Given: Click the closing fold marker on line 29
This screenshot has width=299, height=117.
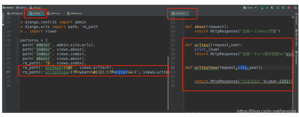Looking at the screenshot, I should (x=19, y=81).
